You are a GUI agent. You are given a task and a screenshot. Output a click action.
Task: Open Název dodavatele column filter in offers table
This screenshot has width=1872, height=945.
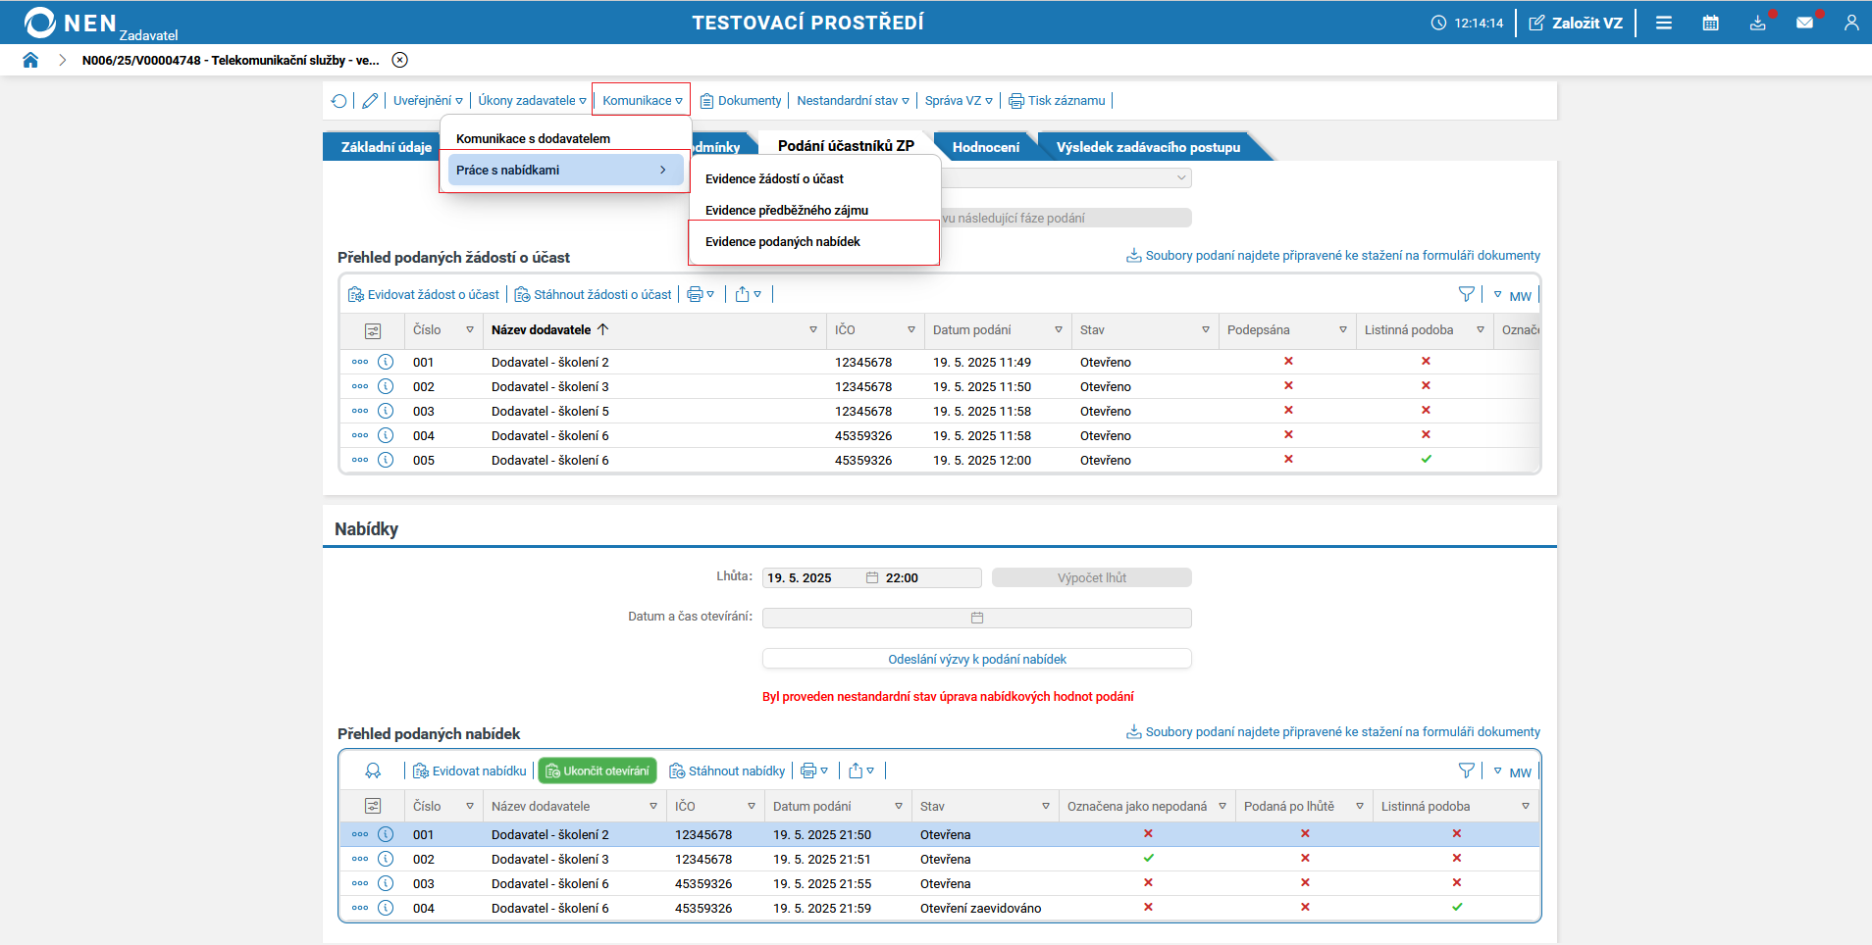(653, 806)
